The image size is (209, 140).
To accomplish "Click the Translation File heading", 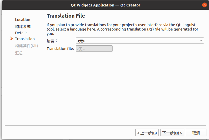I will pos(66,16).
